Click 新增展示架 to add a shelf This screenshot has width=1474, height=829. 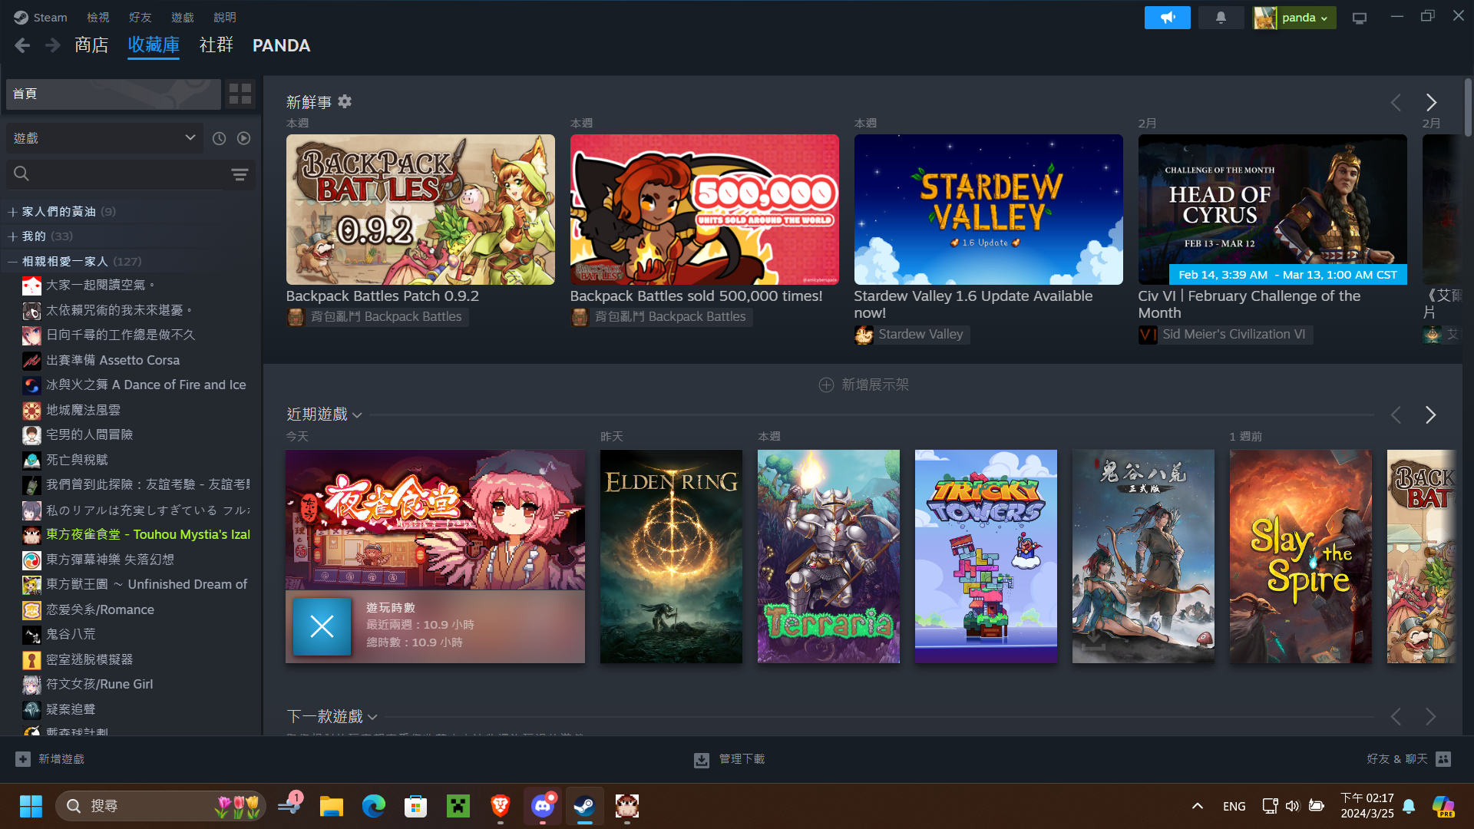tap(864, 385)
